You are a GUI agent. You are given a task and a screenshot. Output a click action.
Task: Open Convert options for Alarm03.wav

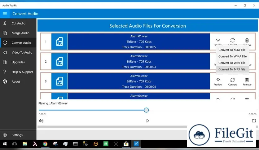(x=232, y=82)
